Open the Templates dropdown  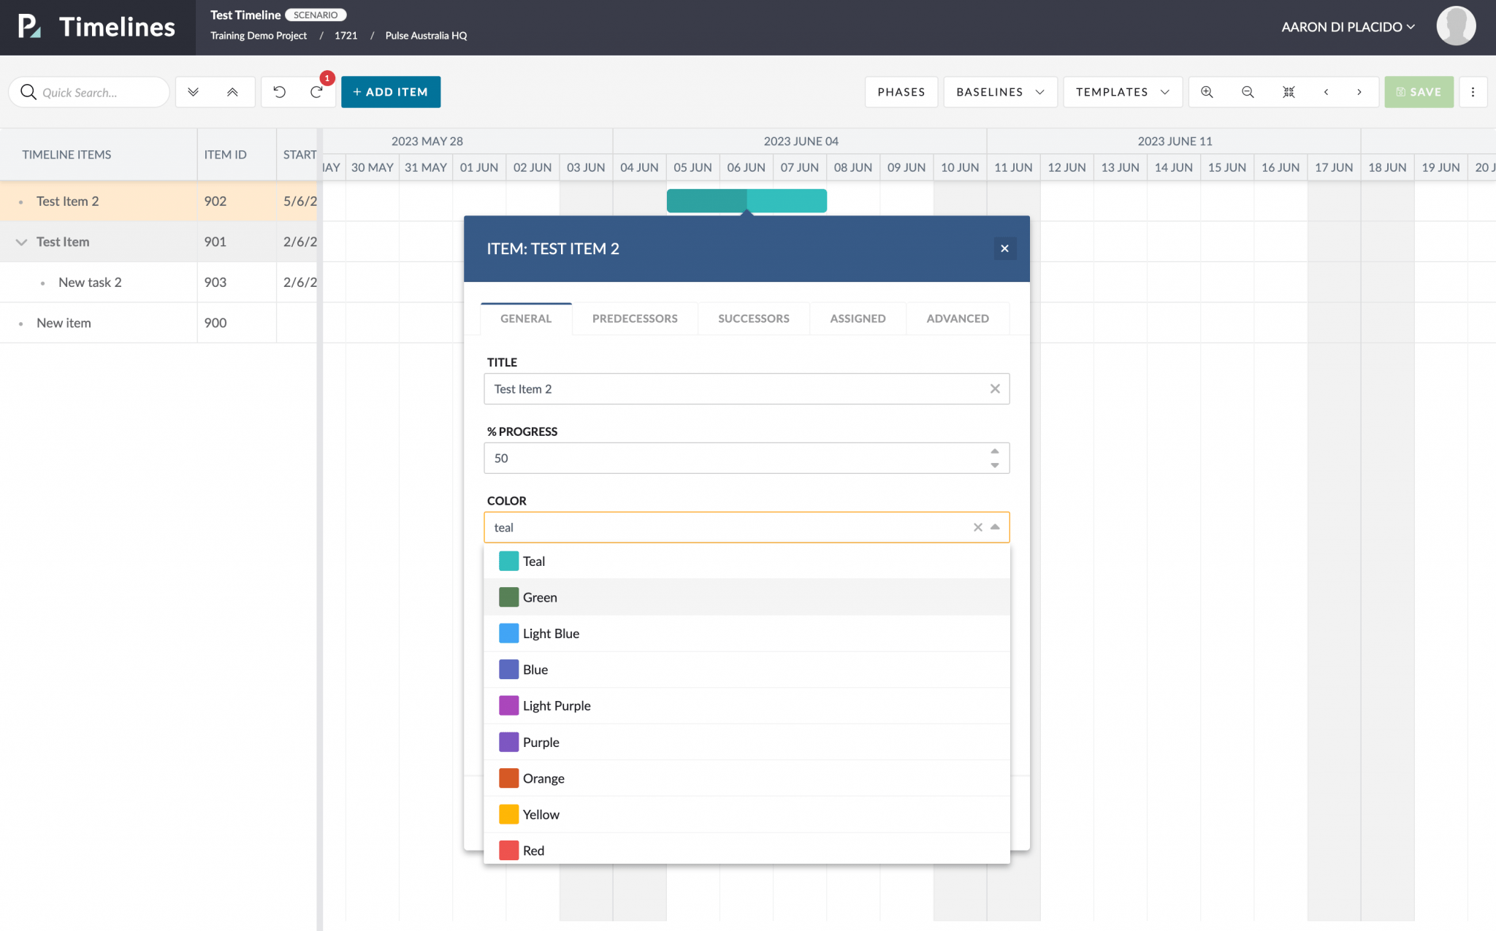point(1122,91)
